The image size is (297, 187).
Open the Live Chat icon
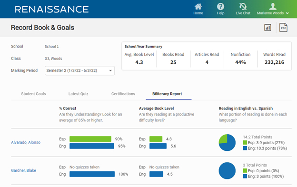point(243,7)
